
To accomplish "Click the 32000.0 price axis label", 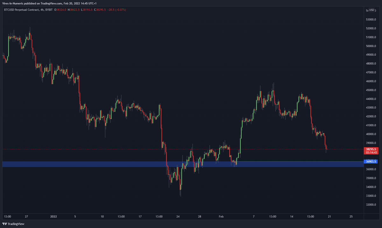I will pyautogui.click(x=371, y=205).
